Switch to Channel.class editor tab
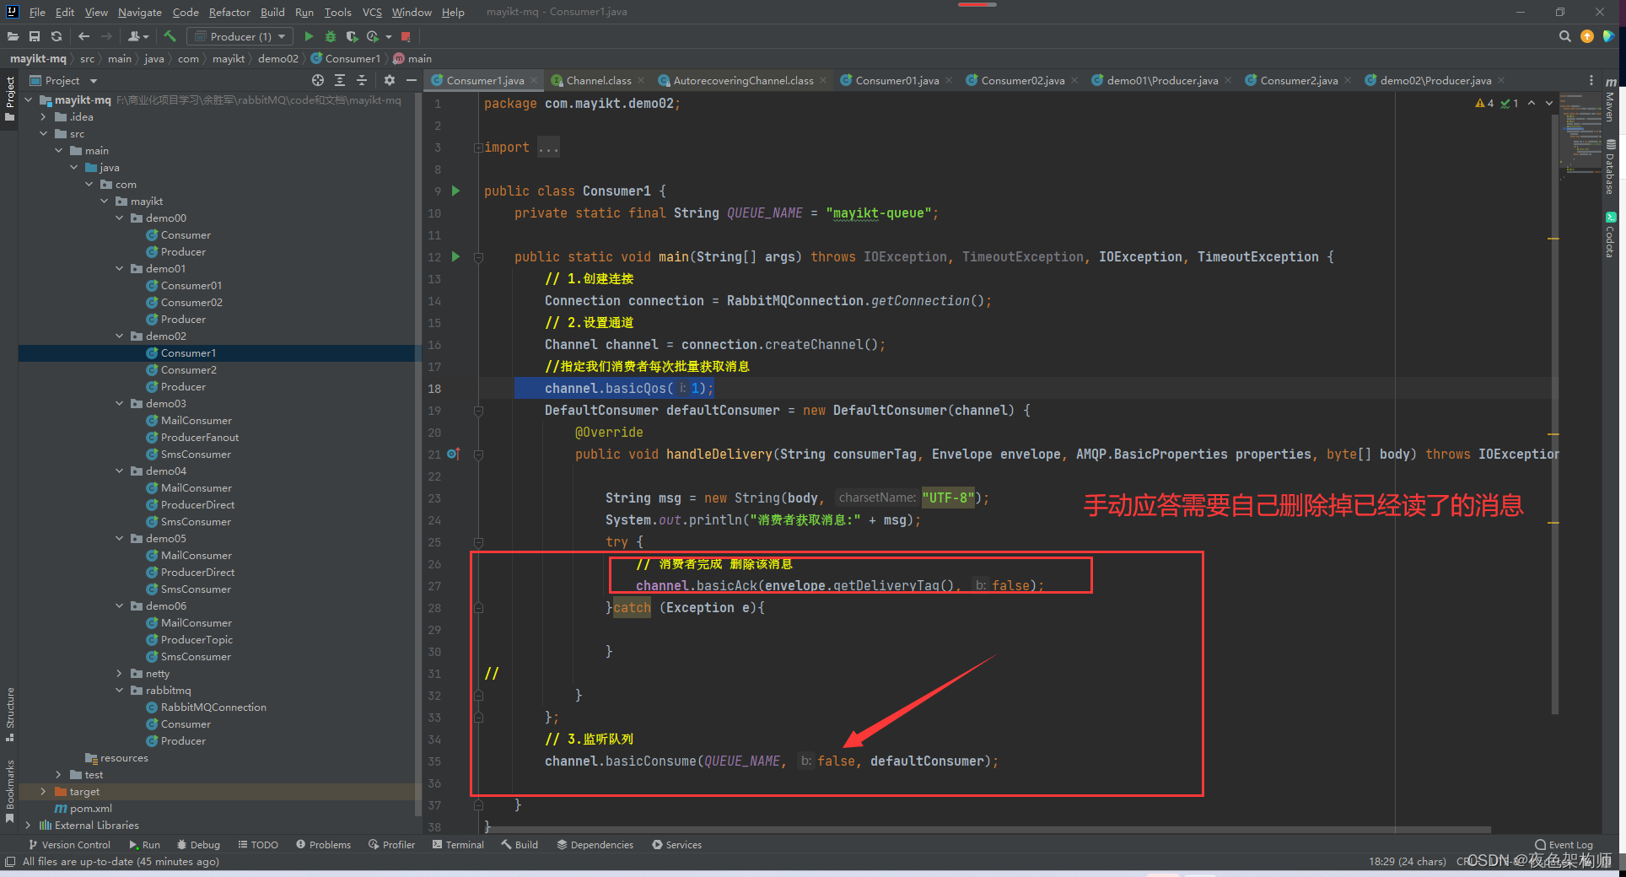 click(x=598, y=80)
